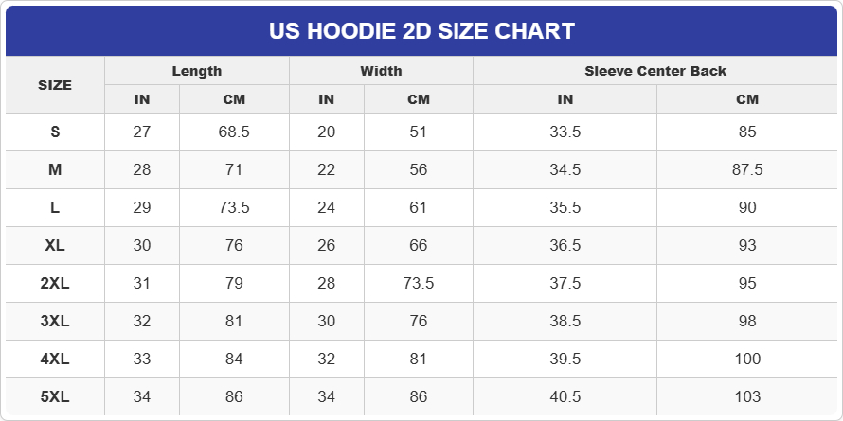
Task: Click the 100 cm sleeve value for 4XL
Action: click(747, 360)
